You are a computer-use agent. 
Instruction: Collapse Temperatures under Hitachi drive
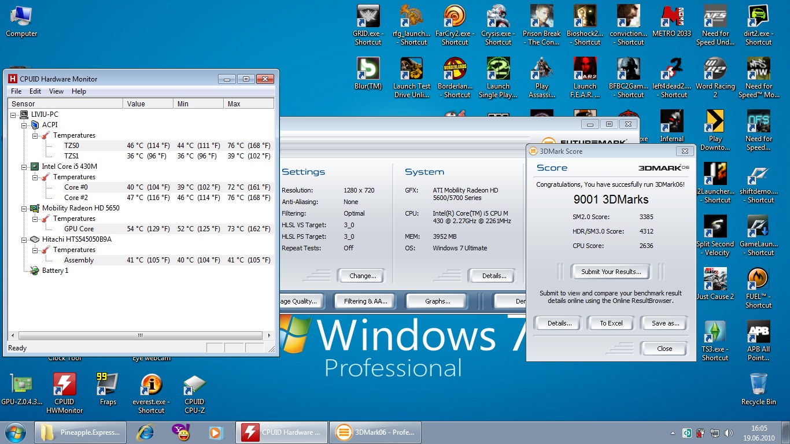35,250
